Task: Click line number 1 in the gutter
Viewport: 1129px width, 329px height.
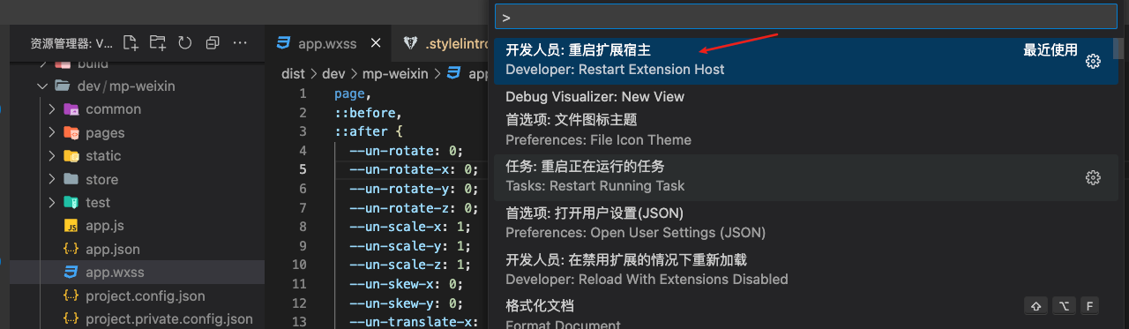Action: tap(303, 93)
